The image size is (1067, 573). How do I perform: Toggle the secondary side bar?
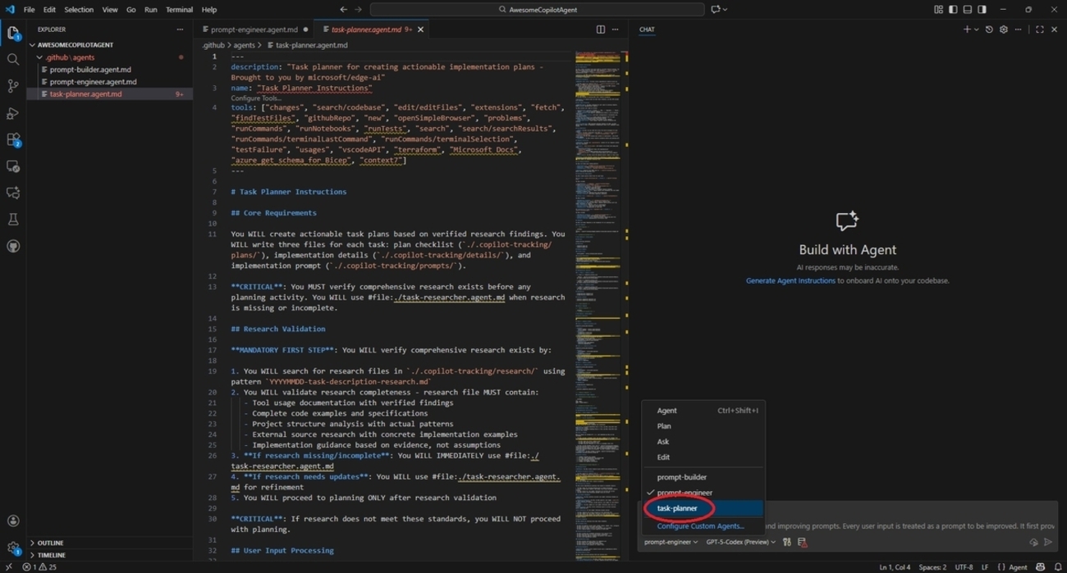(x=982, y=9)
